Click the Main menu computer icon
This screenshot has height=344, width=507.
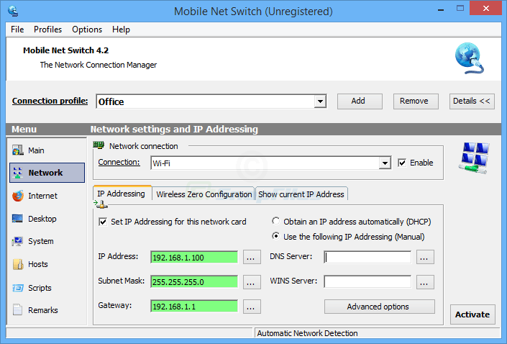tap(17, 150)
